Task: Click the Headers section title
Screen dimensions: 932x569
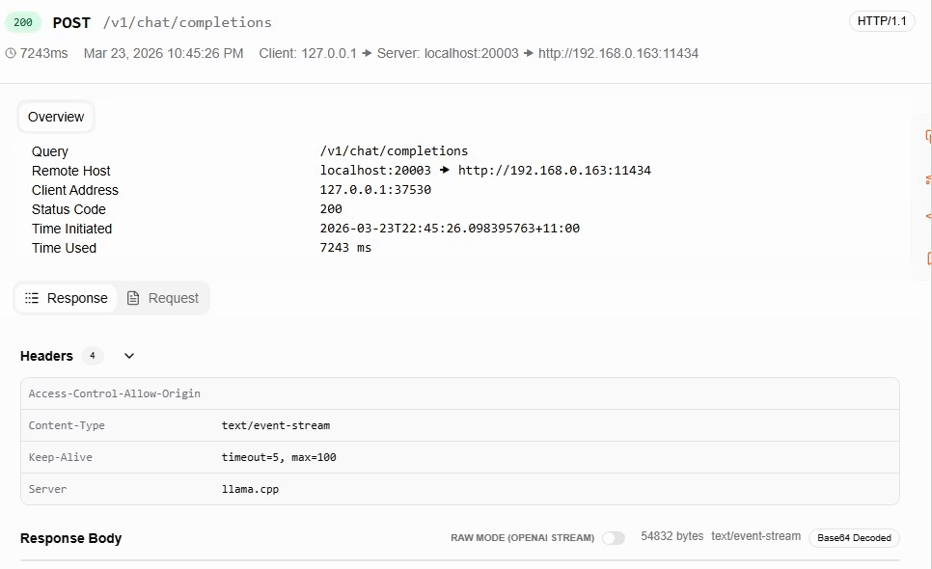Action: click(46, 356)
